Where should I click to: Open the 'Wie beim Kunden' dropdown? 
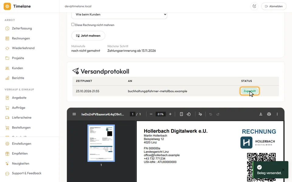(119, 15)
